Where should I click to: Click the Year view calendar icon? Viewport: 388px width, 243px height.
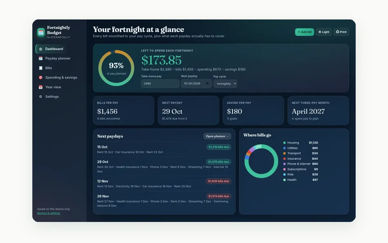[41, 87]
